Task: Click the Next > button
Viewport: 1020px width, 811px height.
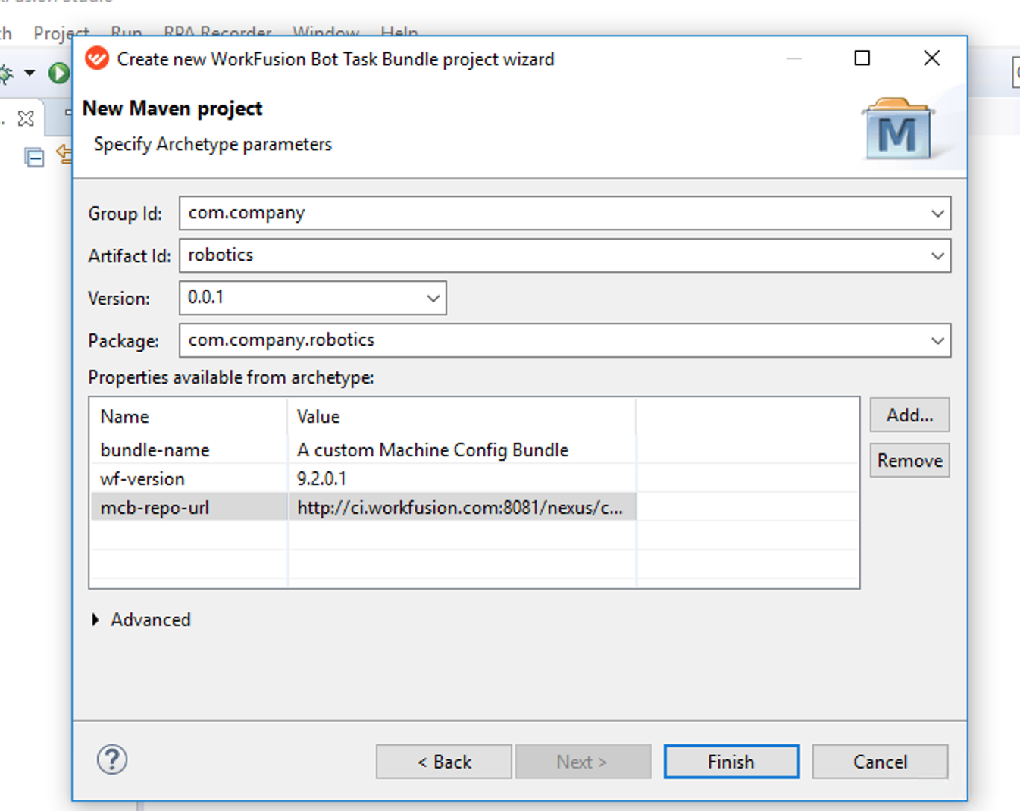Action: point(583,762)
